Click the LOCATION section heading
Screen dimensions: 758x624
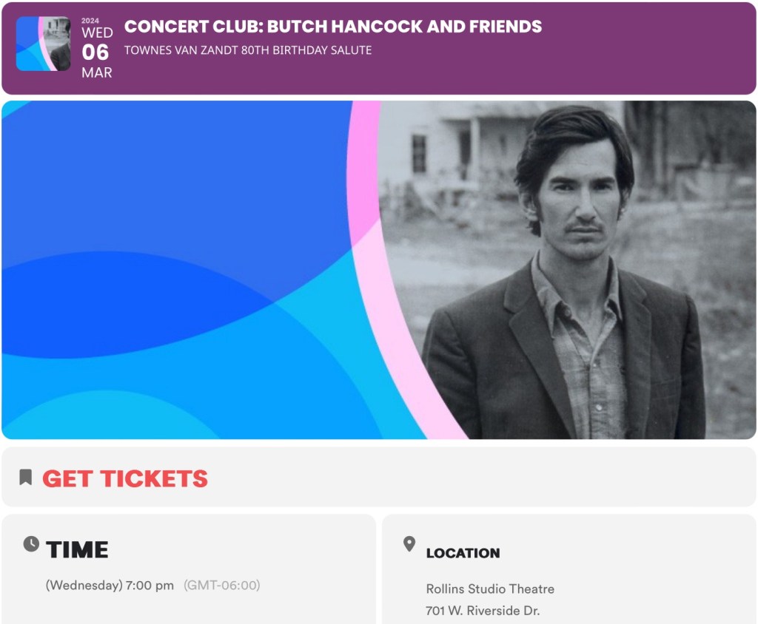[463, 553]
